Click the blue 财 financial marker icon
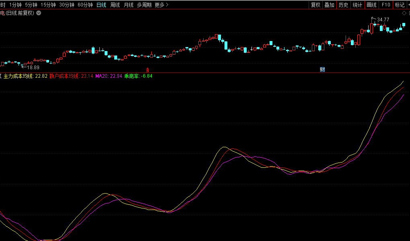 (322, 69)
